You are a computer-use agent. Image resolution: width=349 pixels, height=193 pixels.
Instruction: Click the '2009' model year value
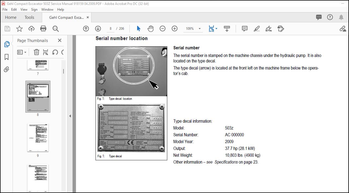(x=229, y=141)
